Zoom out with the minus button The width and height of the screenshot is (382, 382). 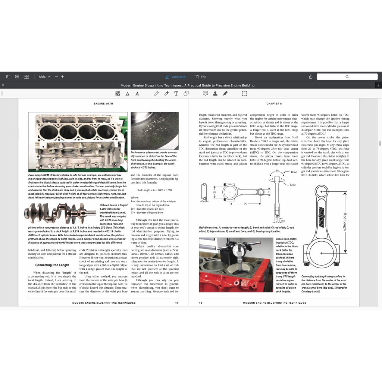[x=56, y=76]
